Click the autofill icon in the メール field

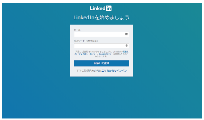127,34
